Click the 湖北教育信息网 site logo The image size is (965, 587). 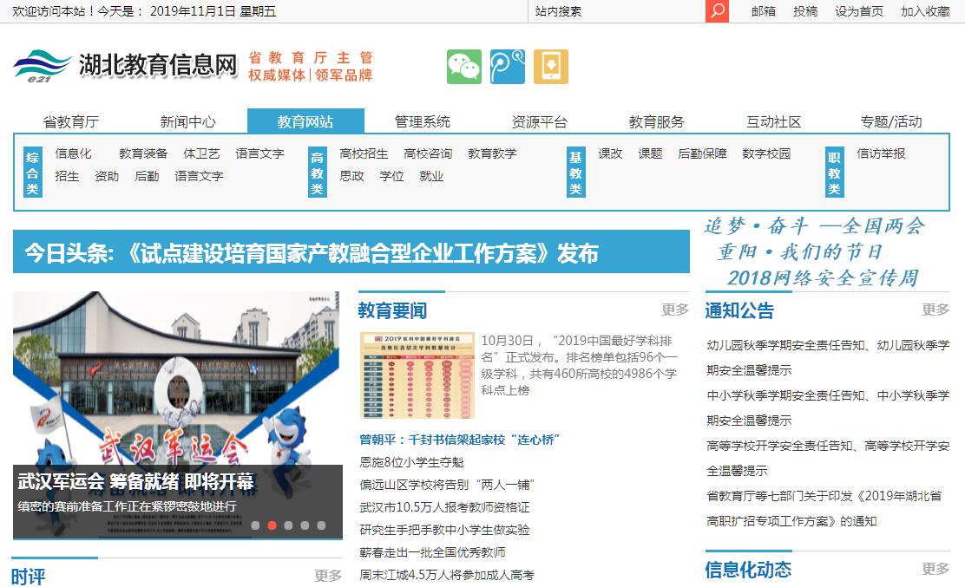point(127,65)
